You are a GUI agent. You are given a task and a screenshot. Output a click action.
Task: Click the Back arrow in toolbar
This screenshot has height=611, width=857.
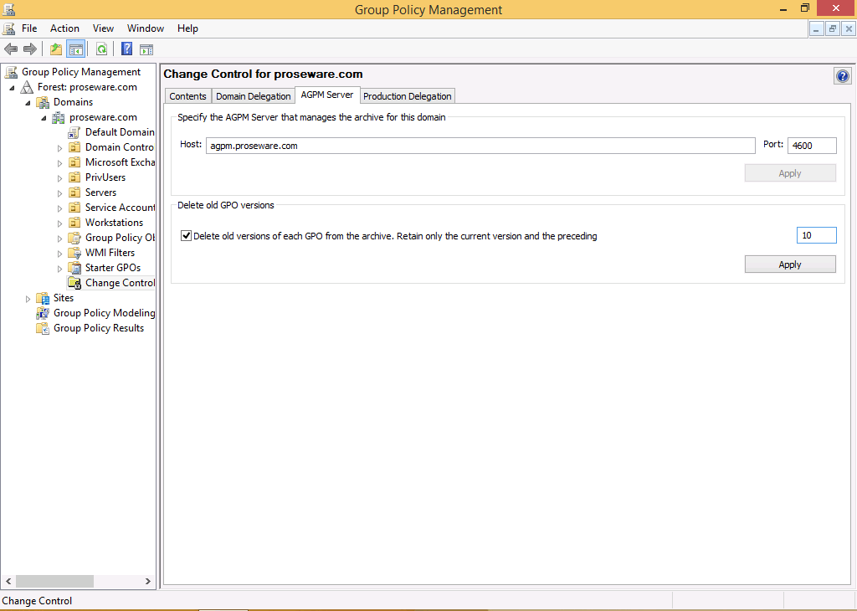click(x=11, y=49)
